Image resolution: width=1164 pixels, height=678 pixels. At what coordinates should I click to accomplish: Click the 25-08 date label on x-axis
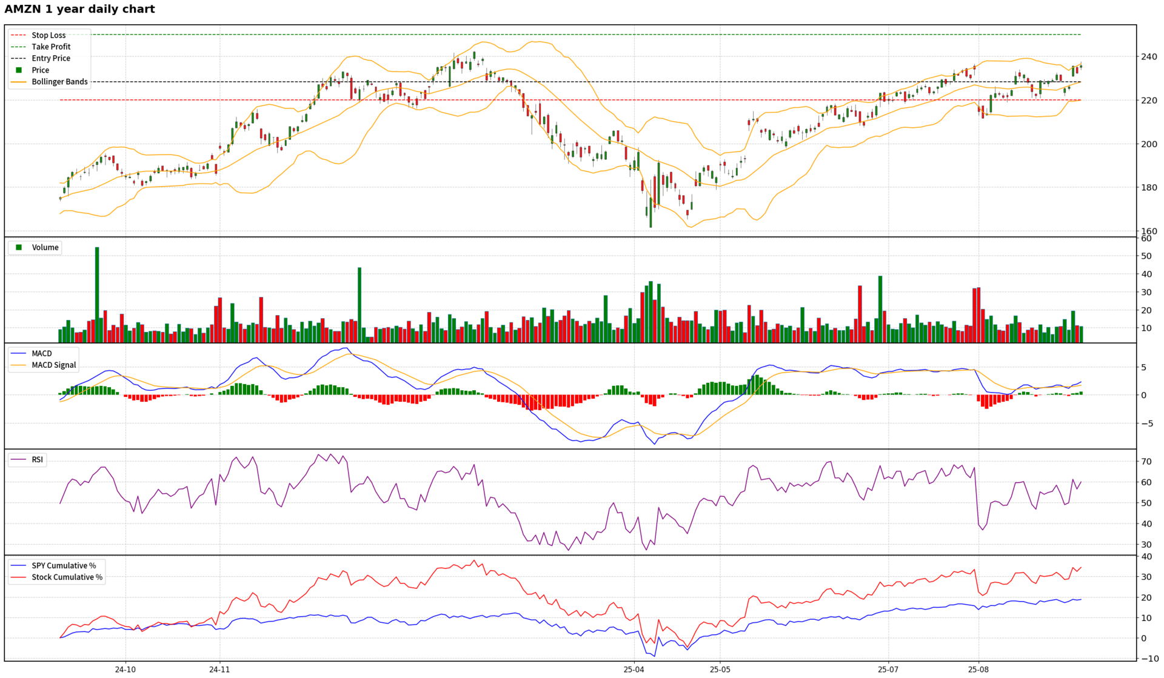pos(978,670)
